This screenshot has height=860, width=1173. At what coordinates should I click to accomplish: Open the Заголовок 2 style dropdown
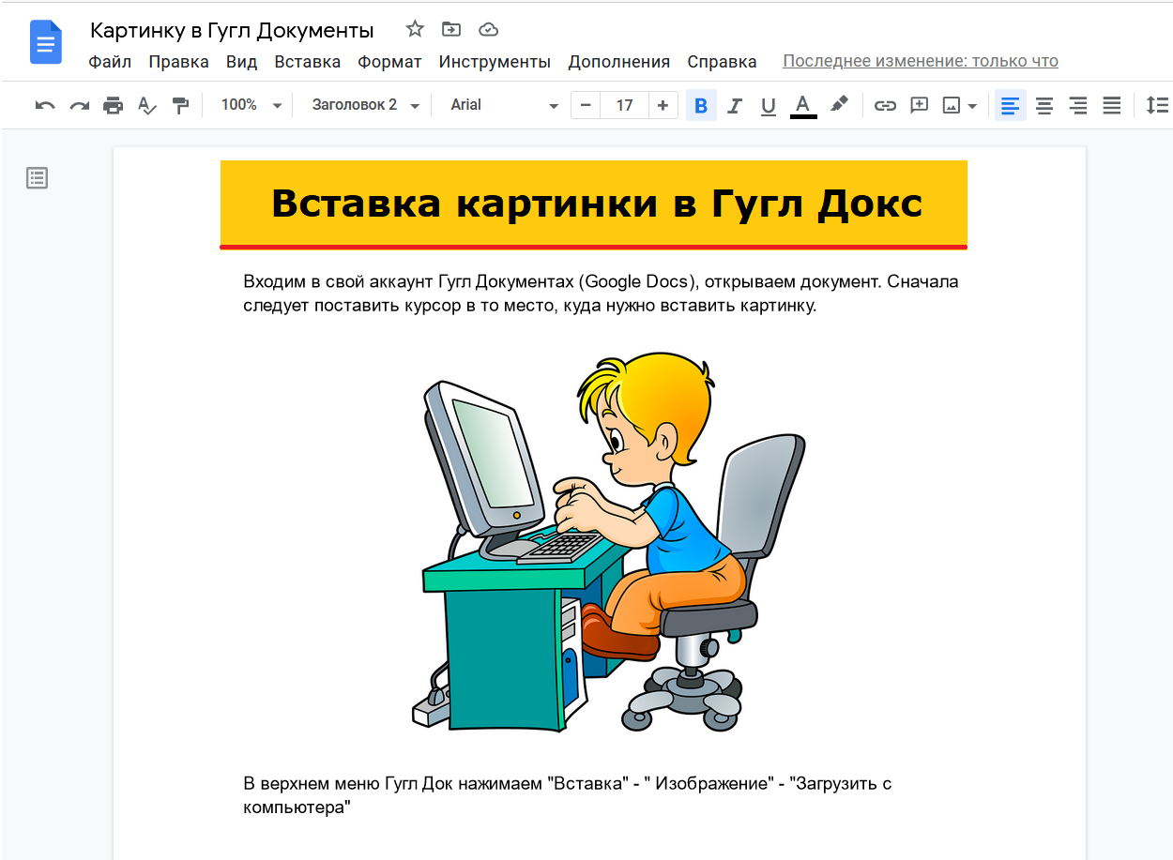coord(366,105)
